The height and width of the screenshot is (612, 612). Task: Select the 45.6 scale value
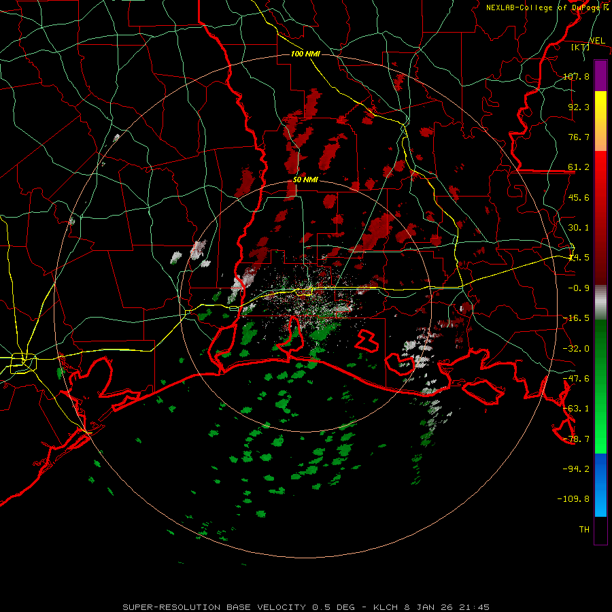[579, 197]
